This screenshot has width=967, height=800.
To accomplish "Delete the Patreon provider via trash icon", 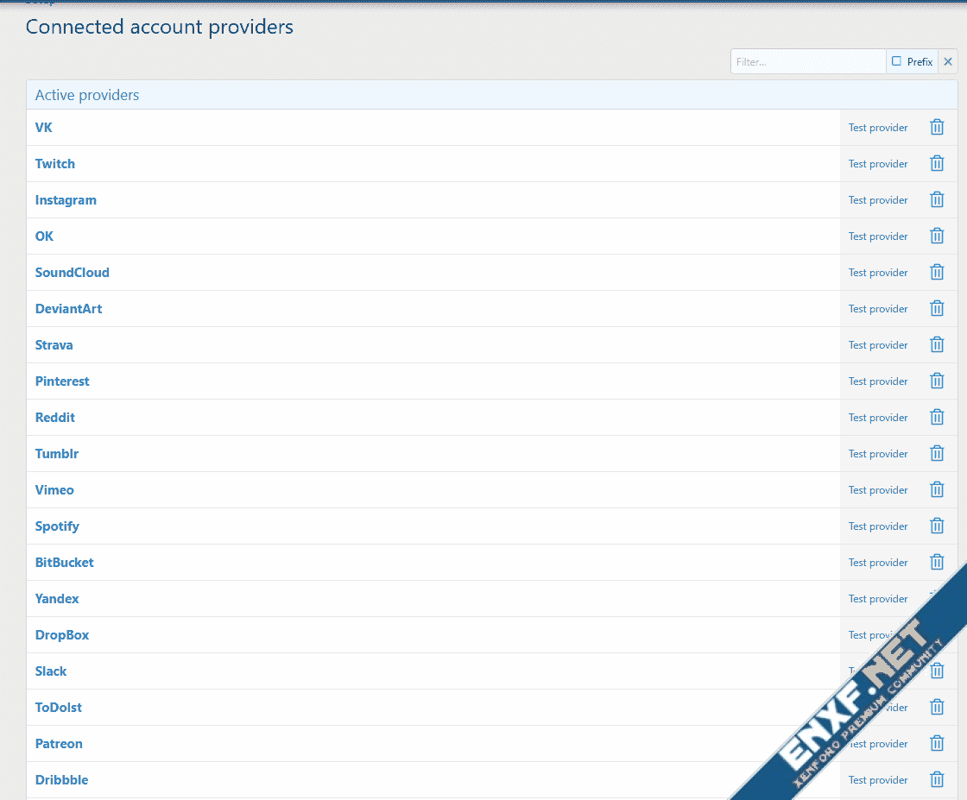I will [937, 743].
